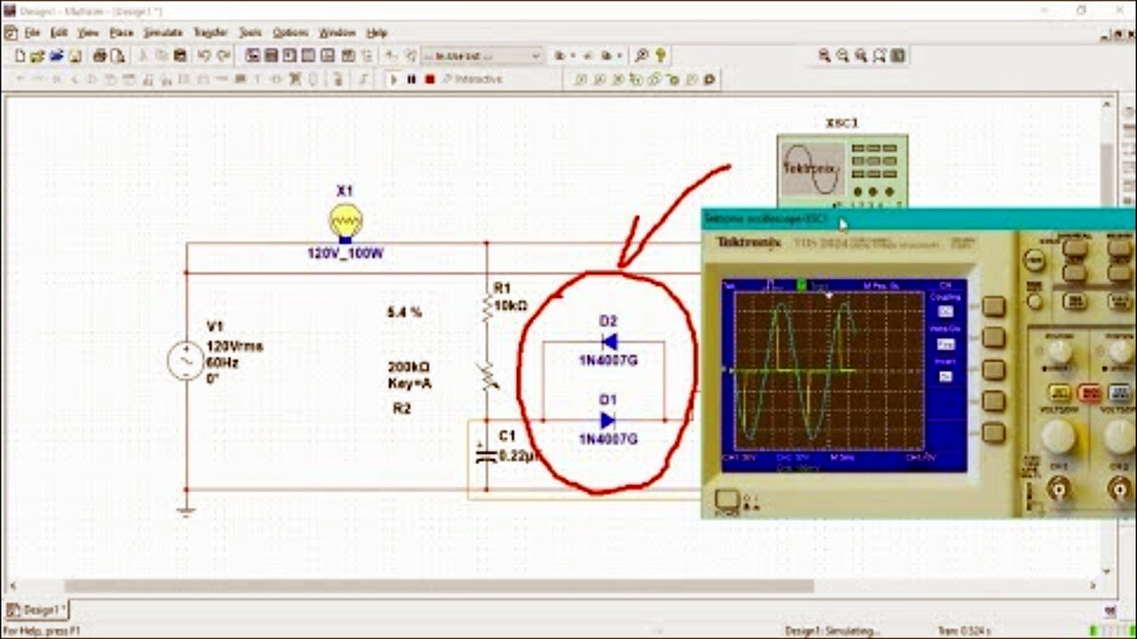Open the yellow help/tip icon
The width and height of the screenshot is (1137, 639).
(x=661, y=56)
